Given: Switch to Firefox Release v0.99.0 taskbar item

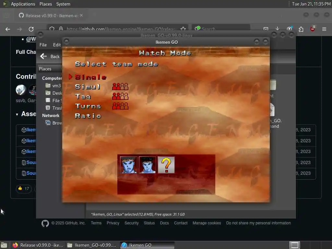Looking at the screenshot, I should pos(38,245).
